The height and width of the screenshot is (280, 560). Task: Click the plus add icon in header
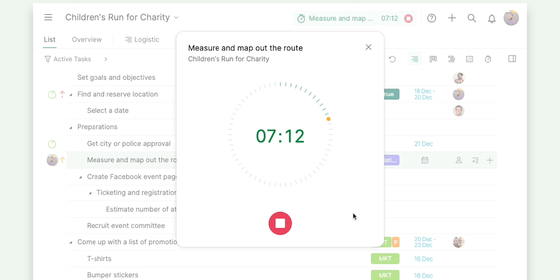(x=452, y=18)
